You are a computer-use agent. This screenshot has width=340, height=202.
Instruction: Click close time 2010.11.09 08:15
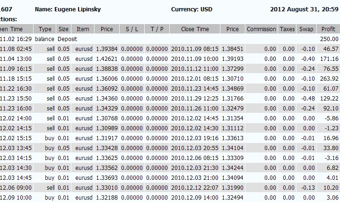pyautogui.click(x=195, y=49)
